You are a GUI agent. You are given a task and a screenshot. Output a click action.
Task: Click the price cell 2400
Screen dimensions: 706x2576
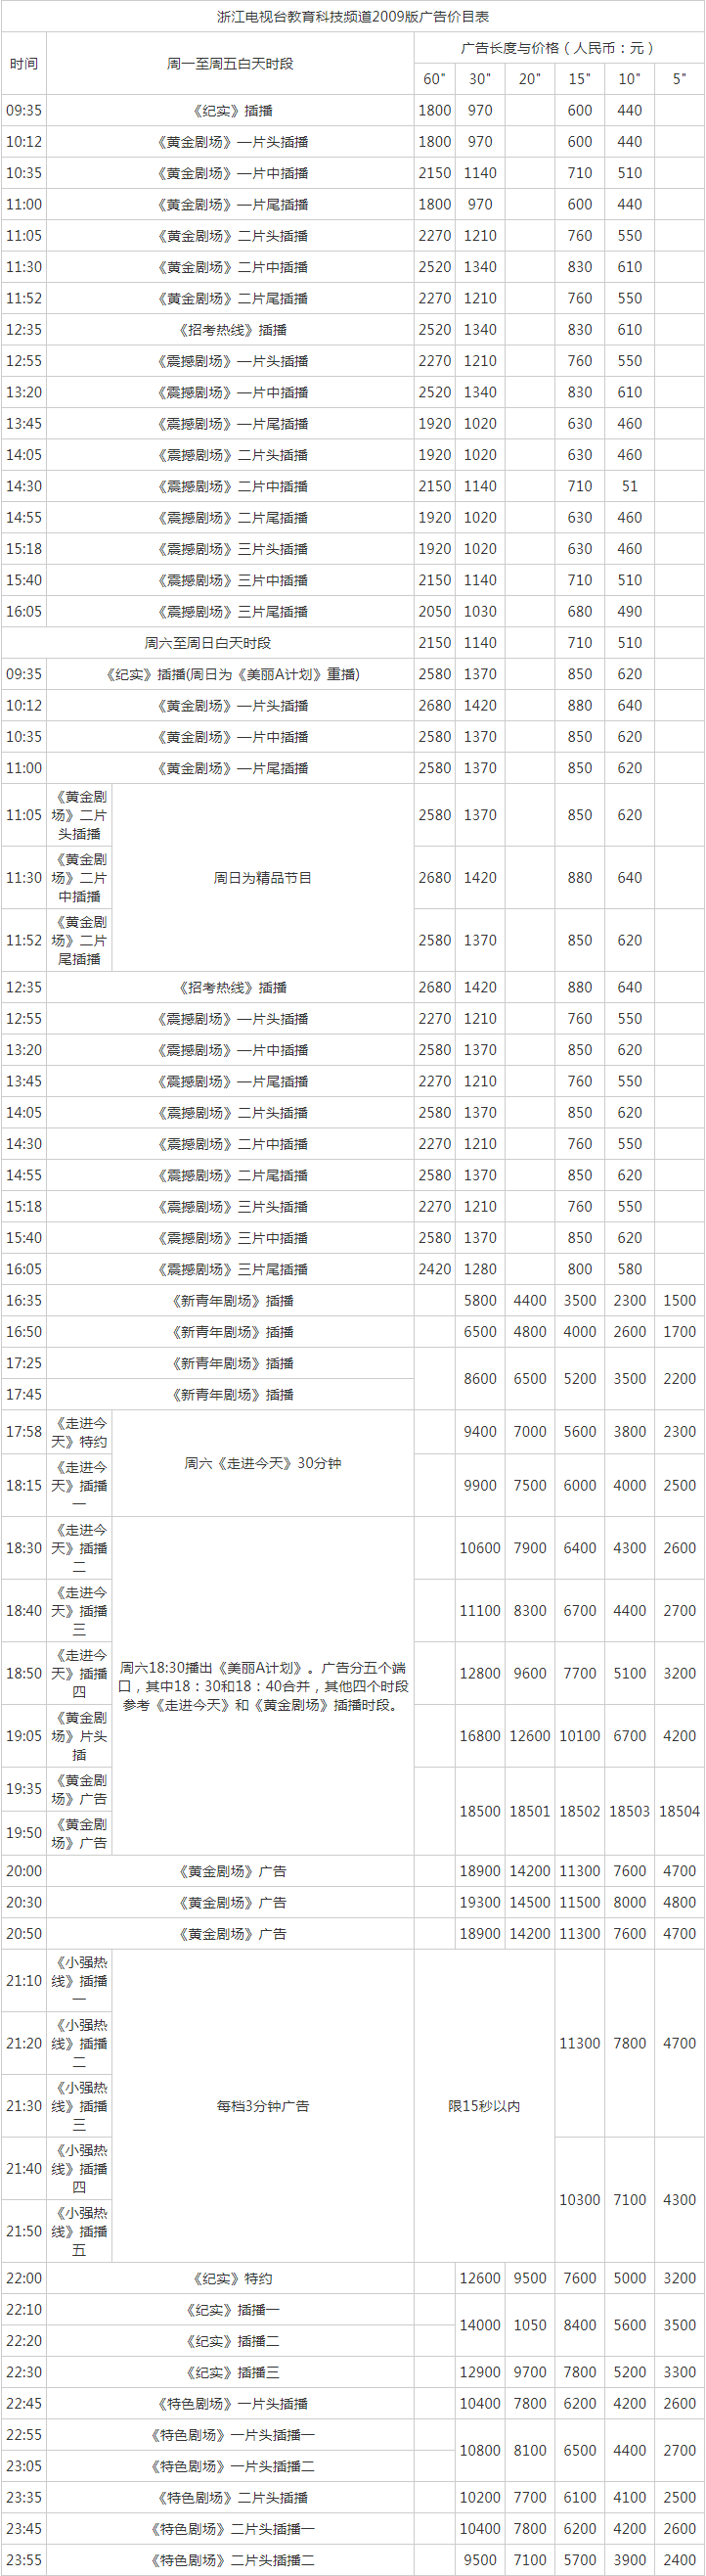pos(680,2560)
